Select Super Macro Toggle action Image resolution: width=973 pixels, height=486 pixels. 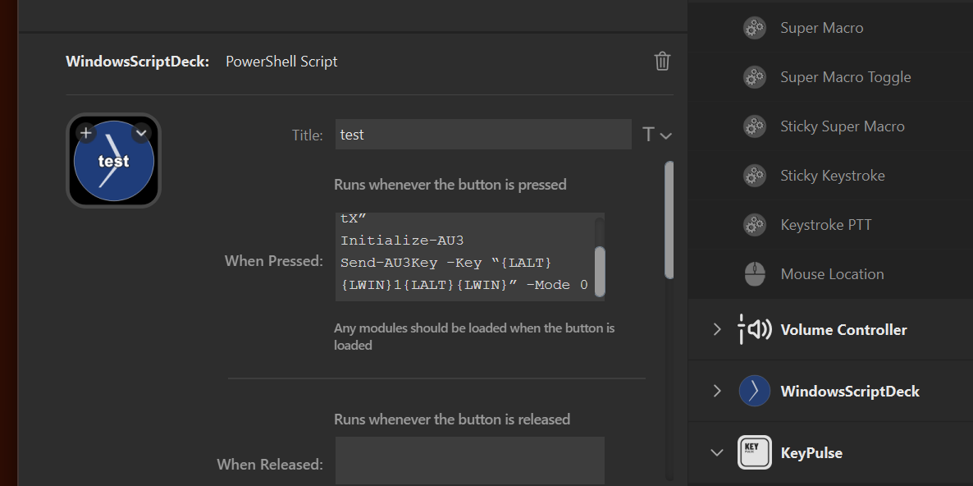(x=845, y=77)
